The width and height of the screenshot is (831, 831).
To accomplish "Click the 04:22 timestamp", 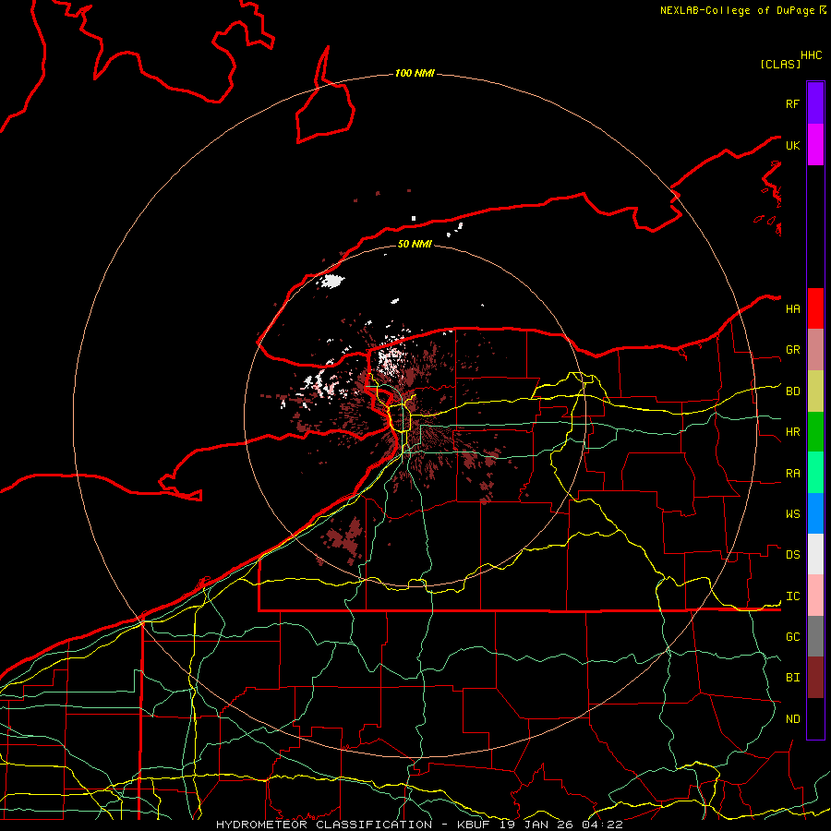I will coord(602,825).
